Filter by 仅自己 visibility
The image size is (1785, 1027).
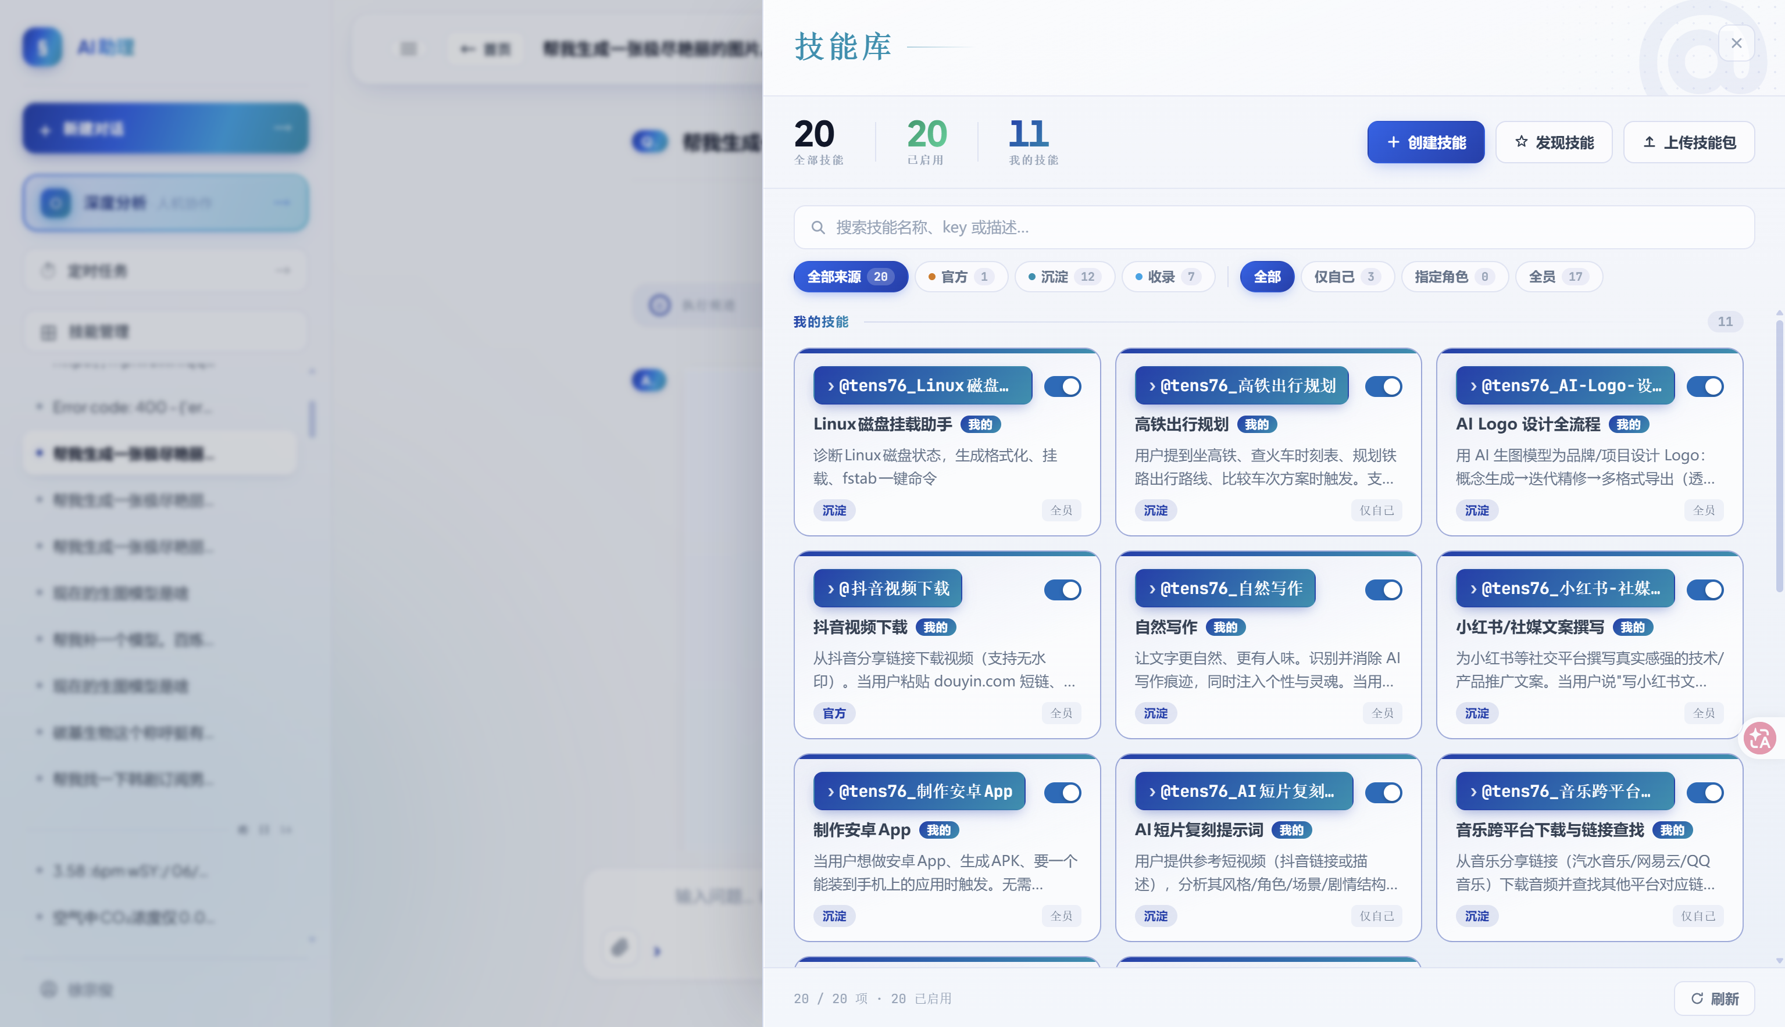click(x=1347, y=277)
